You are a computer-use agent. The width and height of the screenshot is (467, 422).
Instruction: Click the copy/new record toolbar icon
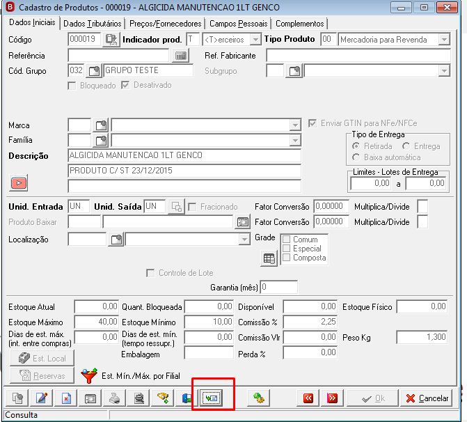tap(17, 398)
